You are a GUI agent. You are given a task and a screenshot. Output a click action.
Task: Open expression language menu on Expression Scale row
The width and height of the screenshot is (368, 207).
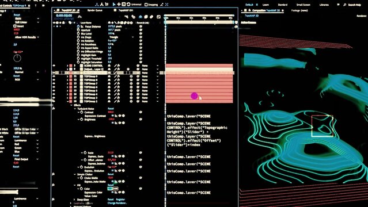[123, 156]
